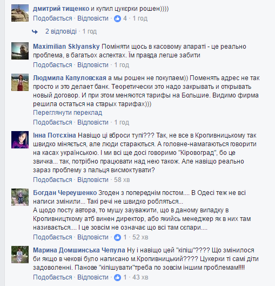Open Людмила Капуловская's avatar thumbnail
Viewport: 275px width, 286px height.
pyautogui.click(x=20, y=82)
